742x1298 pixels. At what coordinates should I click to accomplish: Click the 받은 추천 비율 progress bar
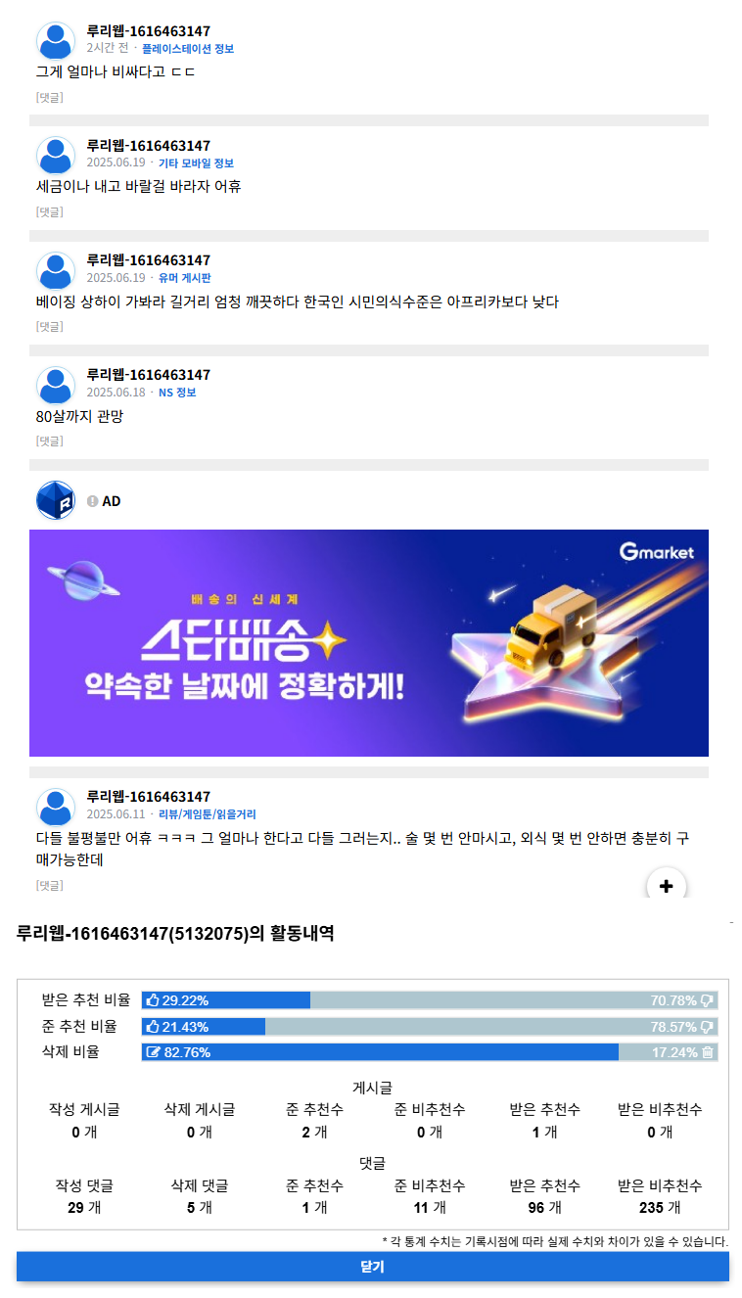(x=430, y=1000)
